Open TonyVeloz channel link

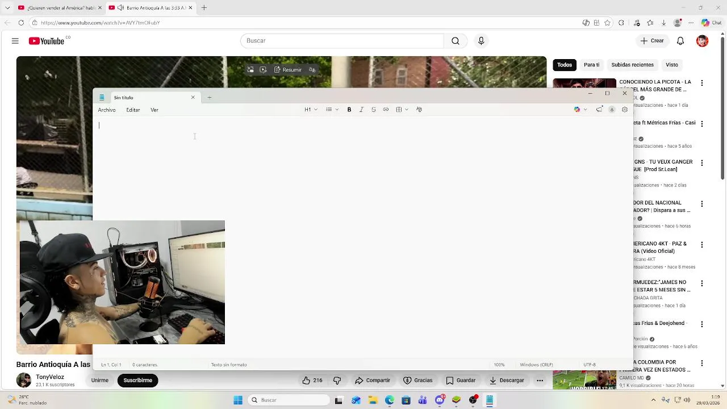click(x=50, y=377)
